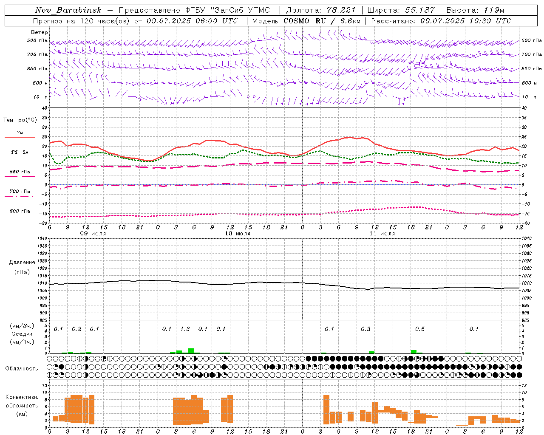
Task: Click the Тем-ра(°C) temperature axis title
Action: coord(20,120)
